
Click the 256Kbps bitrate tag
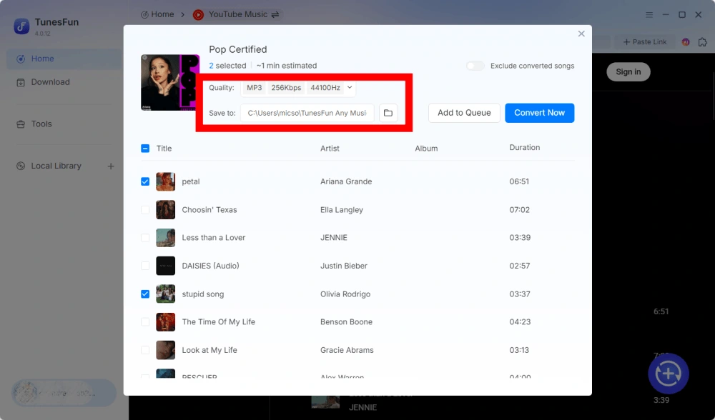(286, 87)
